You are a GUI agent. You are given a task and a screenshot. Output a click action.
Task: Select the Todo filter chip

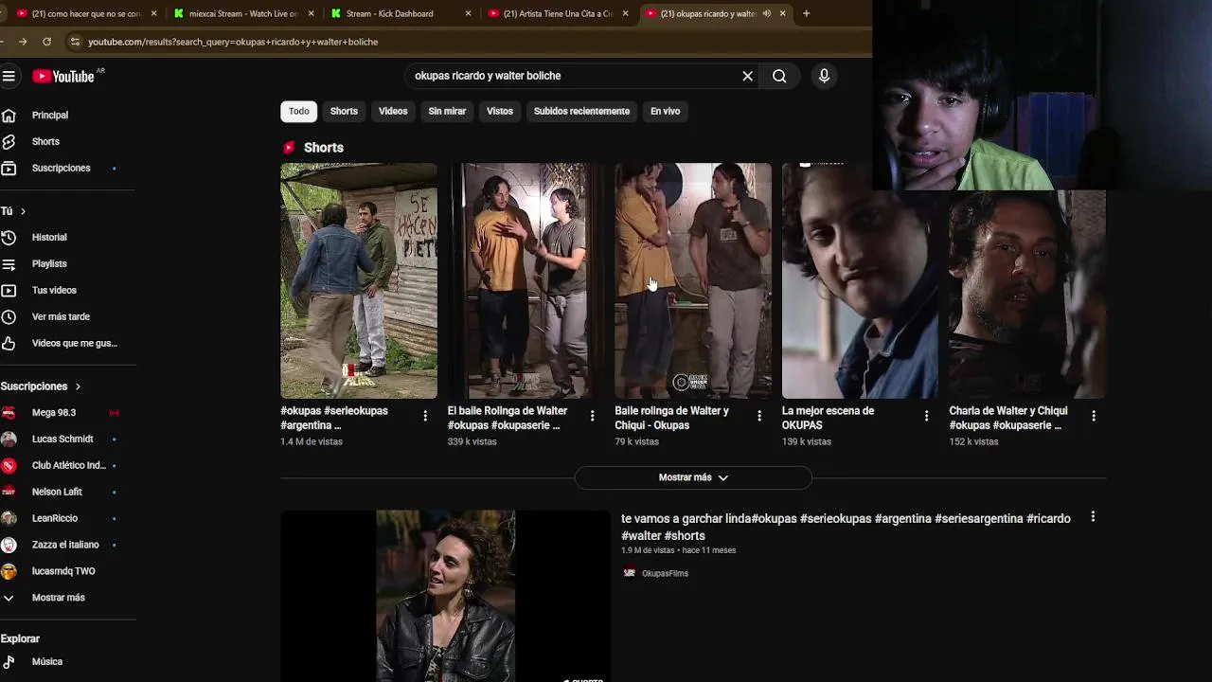(299, 111)
